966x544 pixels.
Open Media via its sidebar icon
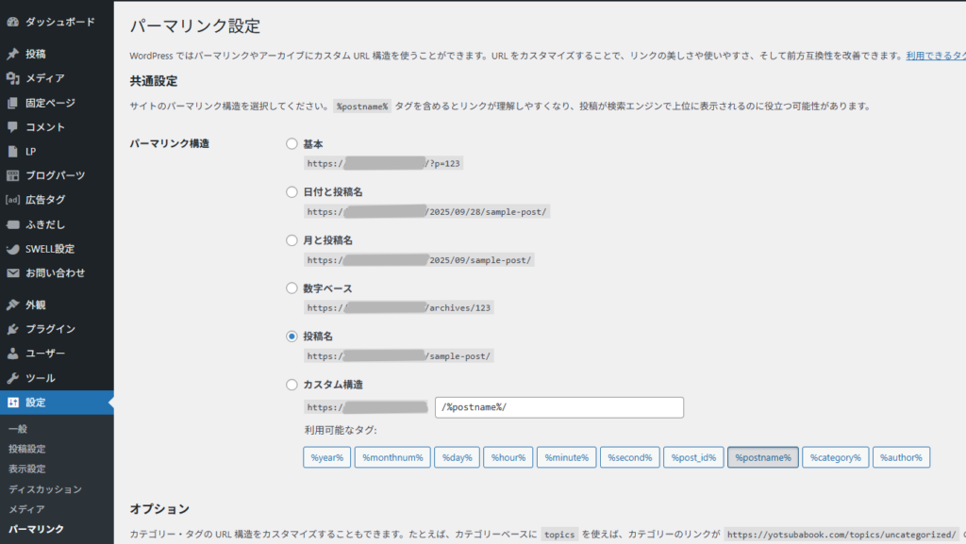click(12, 78)
